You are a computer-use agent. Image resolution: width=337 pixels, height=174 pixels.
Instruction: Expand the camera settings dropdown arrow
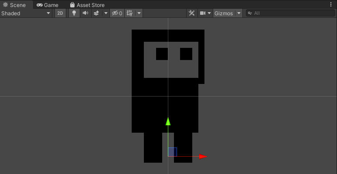coord(209,13)
